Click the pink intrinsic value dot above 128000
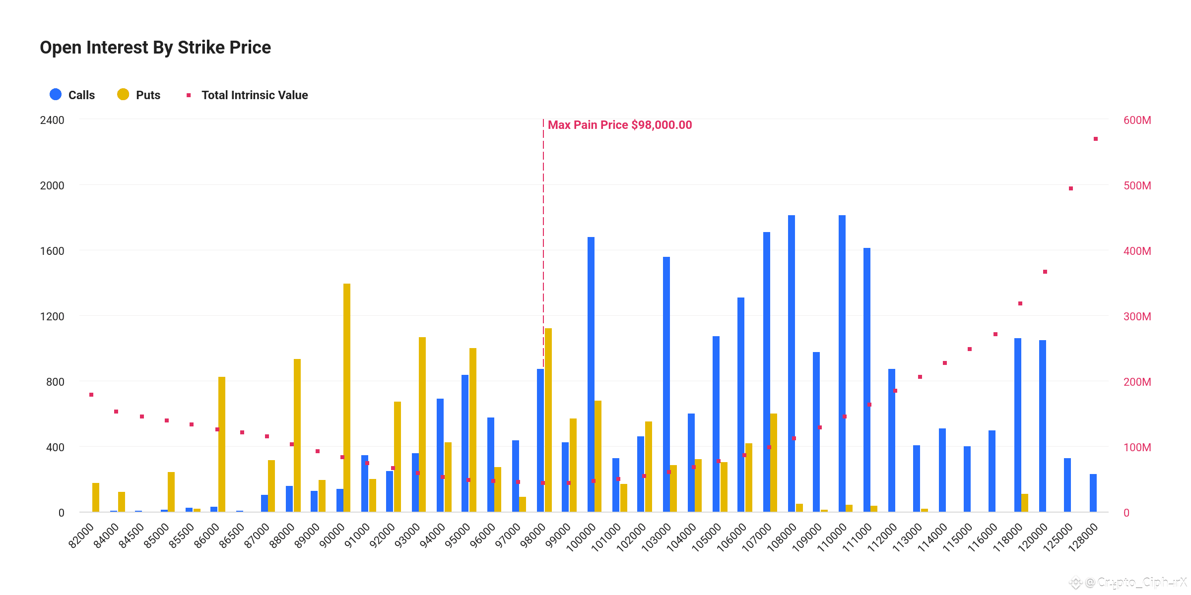This screenshot has width=1191, height=595. [1095, 140]
